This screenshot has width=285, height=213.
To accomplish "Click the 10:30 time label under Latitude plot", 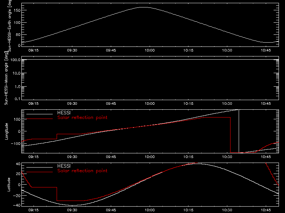I will pos(227,210).
